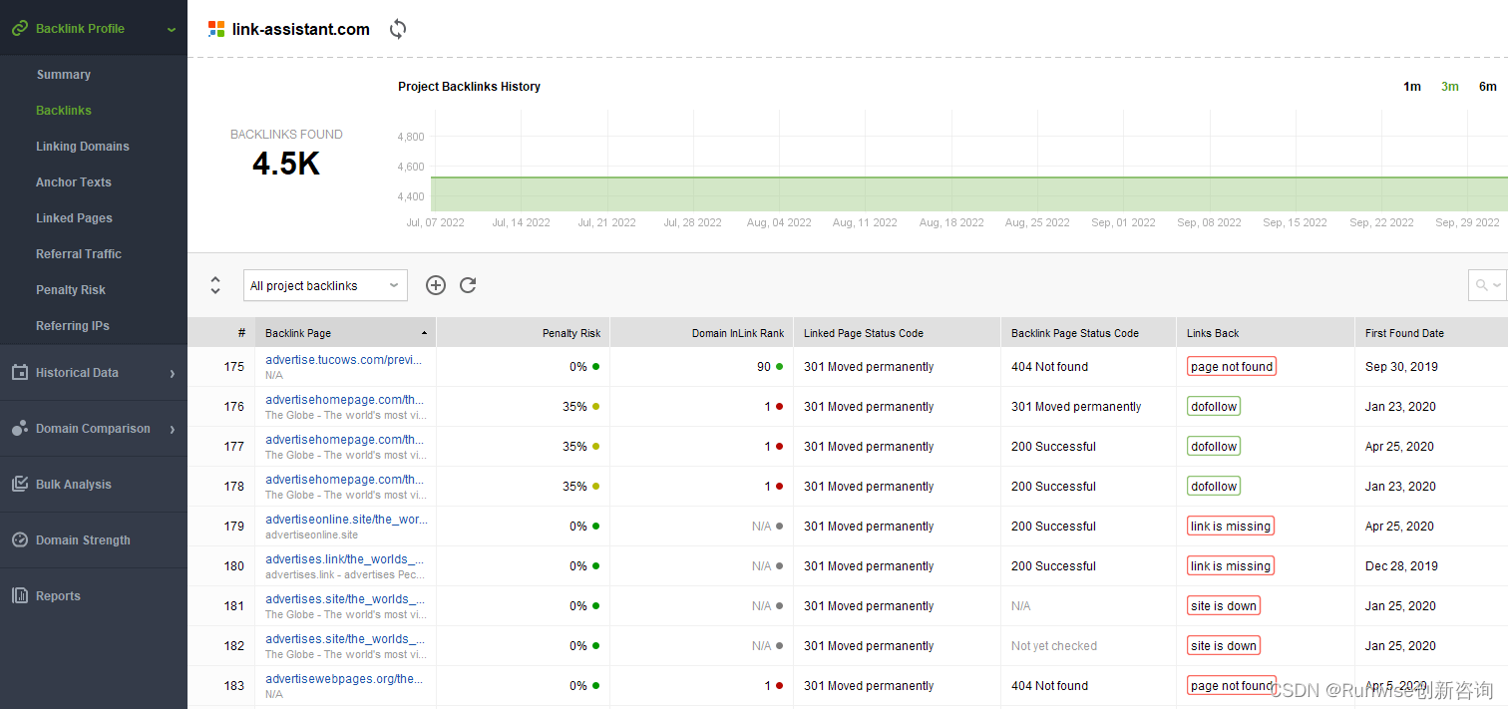This screenshot has width=1508, height=709.
Task: Click the link-assistant.com project logo
Action: [x=216, y=29]
